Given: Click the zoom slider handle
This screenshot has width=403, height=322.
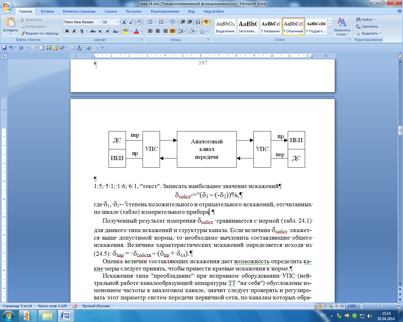Looking at the screenshot, I should [382, 306].
